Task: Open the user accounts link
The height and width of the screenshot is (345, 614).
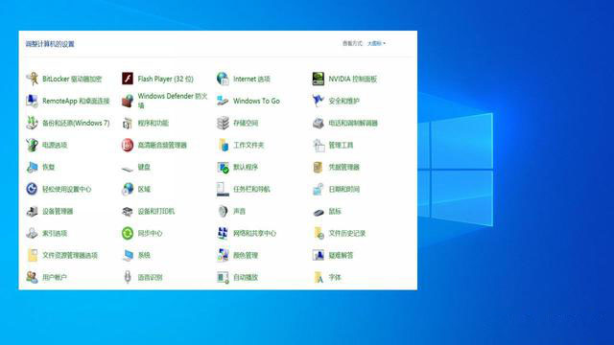Action: coord(55,277)
